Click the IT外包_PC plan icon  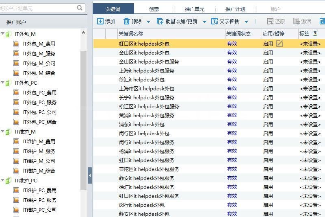coord(9,83)
